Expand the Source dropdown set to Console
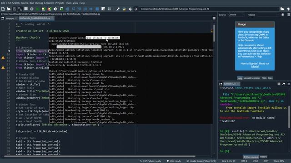The height and width of the screenshot is (163, 291). (236, 14)
